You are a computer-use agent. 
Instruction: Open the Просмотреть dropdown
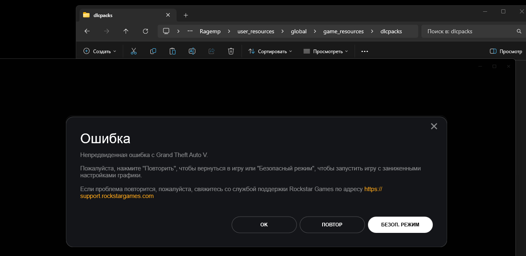(x=326, y=52)
